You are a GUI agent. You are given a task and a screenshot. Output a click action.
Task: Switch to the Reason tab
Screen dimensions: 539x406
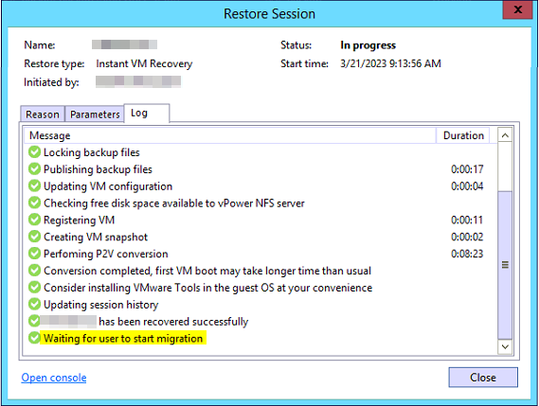43,114
